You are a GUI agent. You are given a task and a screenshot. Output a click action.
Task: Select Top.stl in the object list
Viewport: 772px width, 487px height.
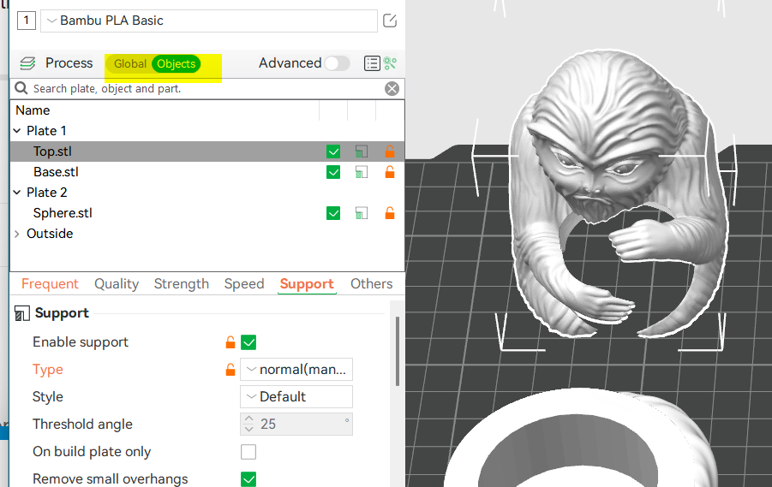(x=52, y=151)
